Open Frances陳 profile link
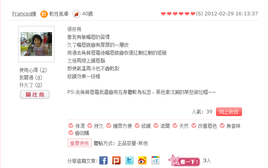This screenshot has width=268, height=168. coord(24,14)
